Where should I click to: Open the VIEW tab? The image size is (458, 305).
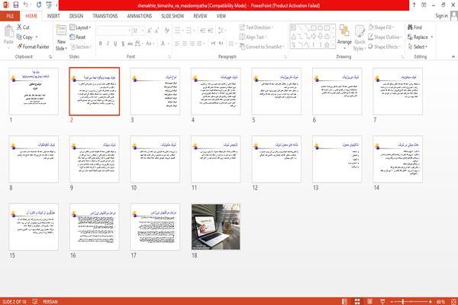tap(221, 16)
